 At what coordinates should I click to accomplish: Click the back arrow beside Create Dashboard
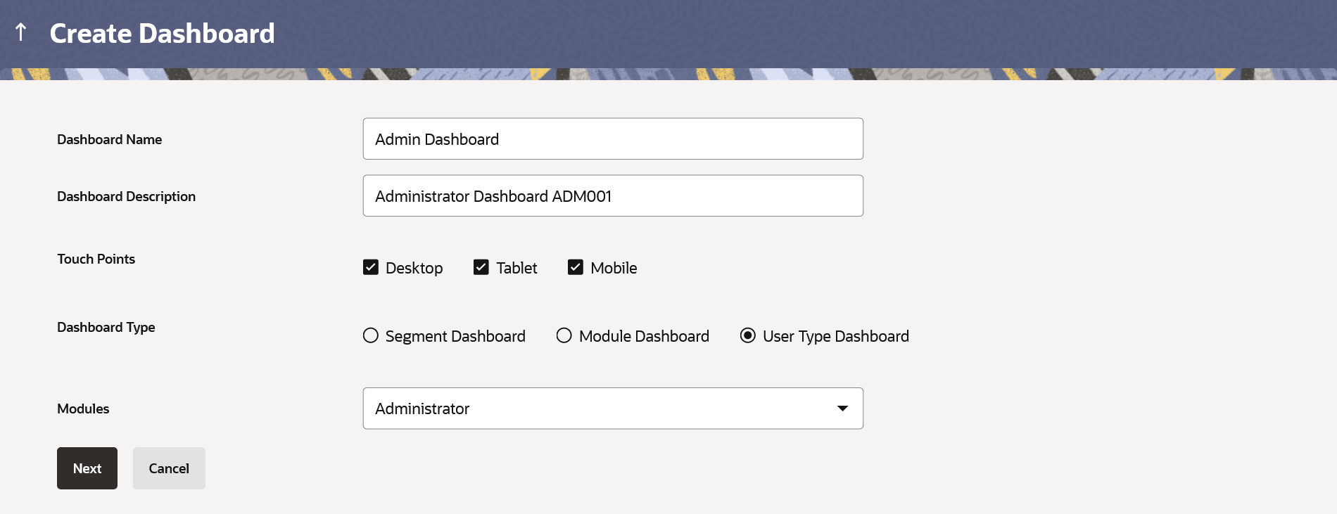pos(20,32)
